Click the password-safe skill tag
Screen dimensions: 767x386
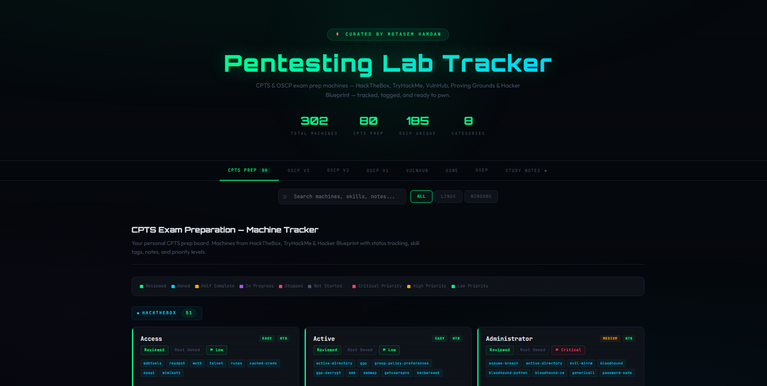click(x=617, y=373)
